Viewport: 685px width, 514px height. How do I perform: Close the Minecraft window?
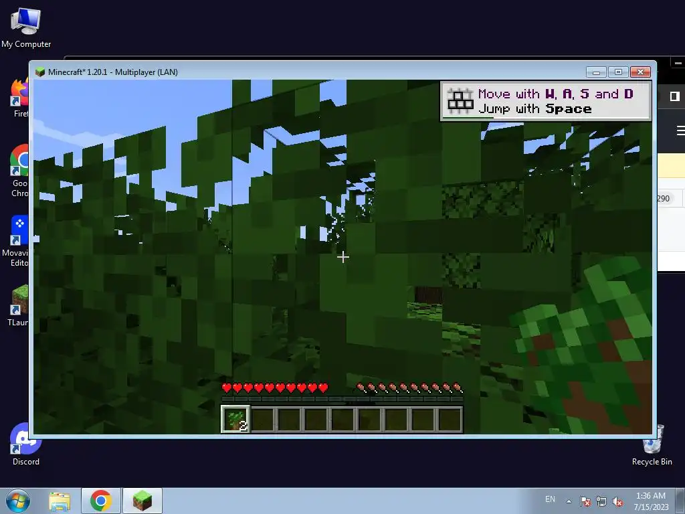pyautogui.click(x=640, y=72)
